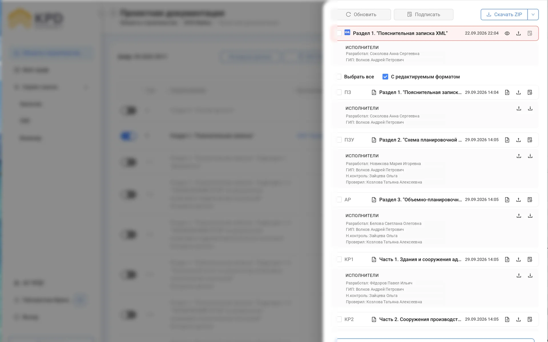Screen dimensions: 548x342
Task: Select the ПЗУ row checkbox
Action: (x=339, y=140)
